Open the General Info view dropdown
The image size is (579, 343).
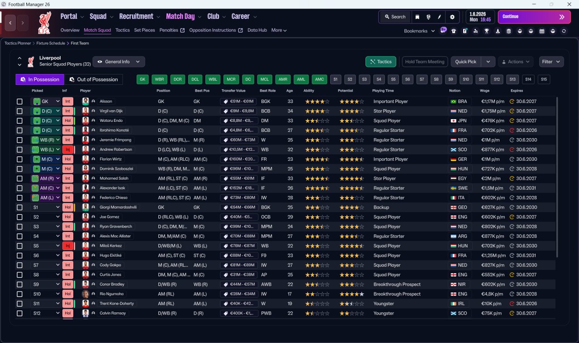pyautogui.click(x=119, y=62)
